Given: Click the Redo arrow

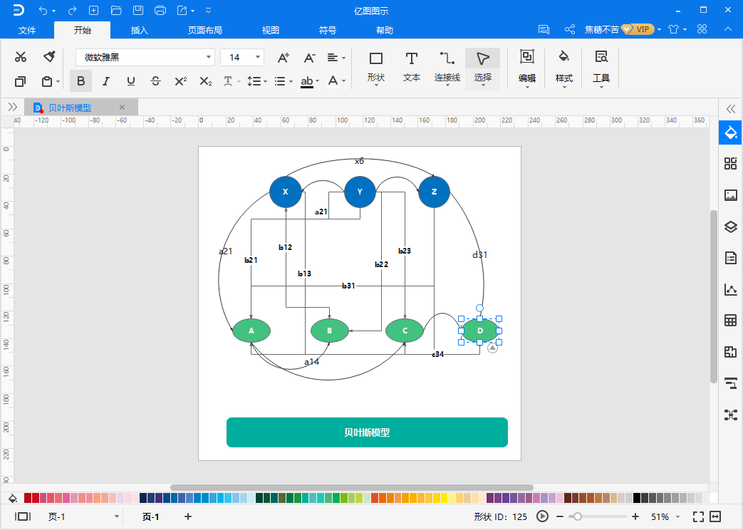Looking at the screenshot, I should point(72,11).
